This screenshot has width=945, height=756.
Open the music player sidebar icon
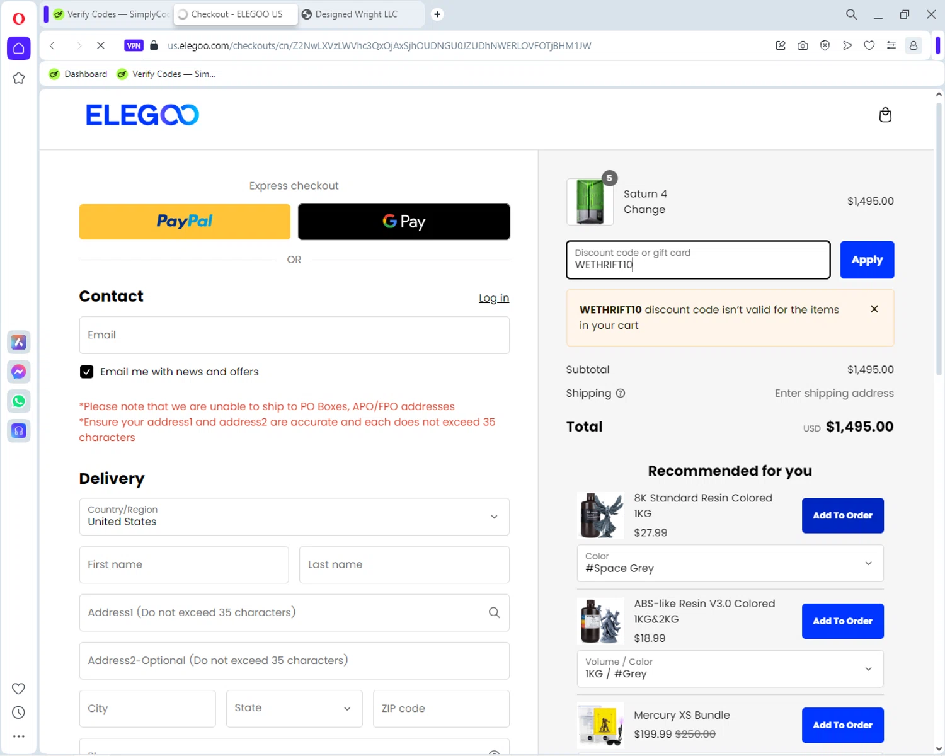click(x=19, y=431)
